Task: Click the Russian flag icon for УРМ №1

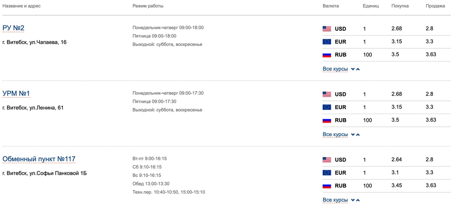Action: [327, 120]
